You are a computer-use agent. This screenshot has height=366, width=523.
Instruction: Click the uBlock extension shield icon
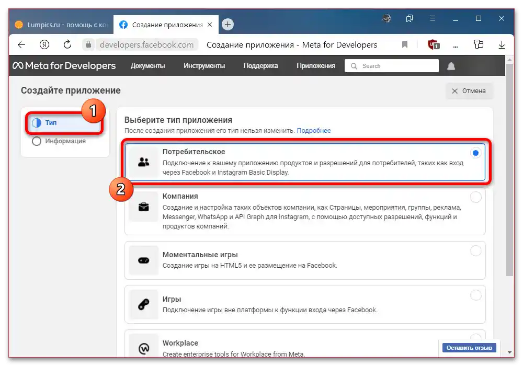click(x=433, y=45)
